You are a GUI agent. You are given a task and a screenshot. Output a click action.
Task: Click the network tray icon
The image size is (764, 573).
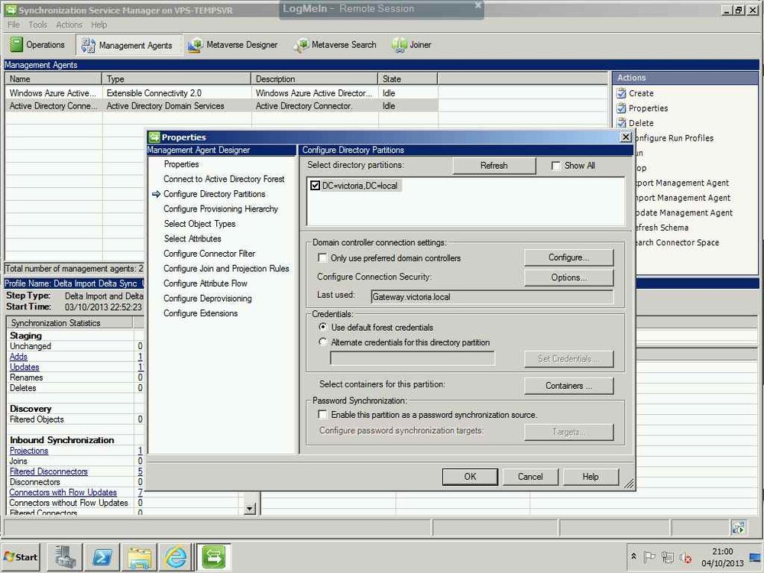tap(668, 557)
